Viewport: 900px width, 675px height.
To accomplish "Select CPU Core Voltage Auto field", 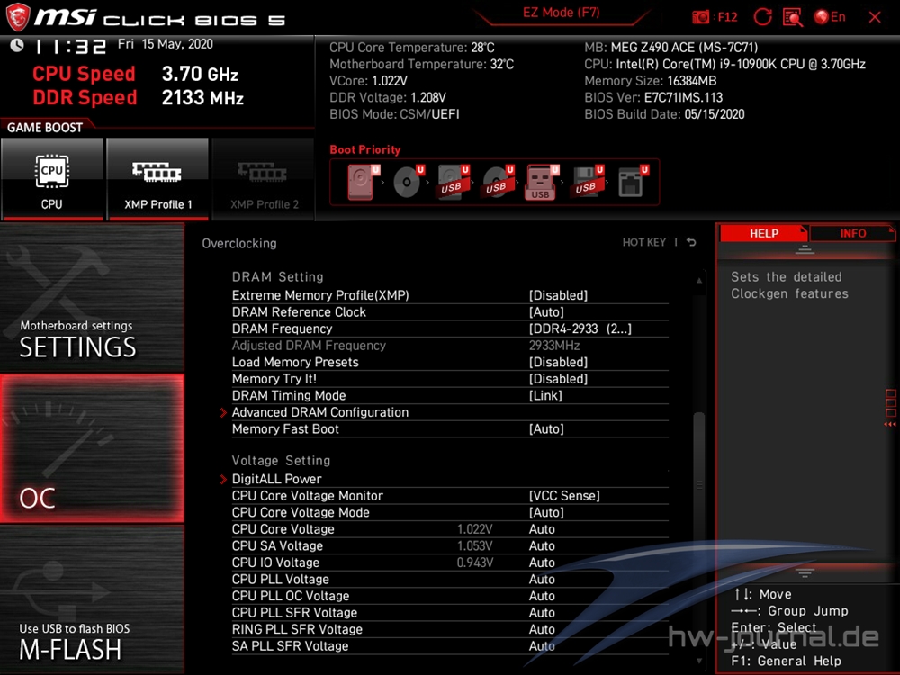I will pos(542,529).
